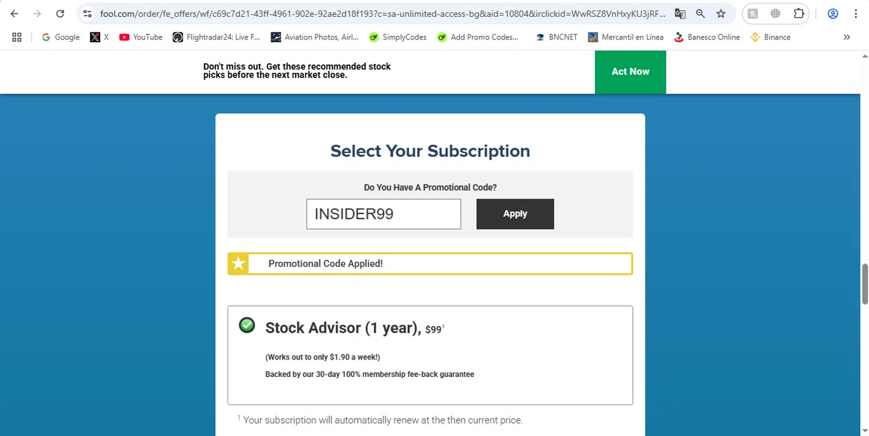Image resolution: width=869 pixels, height=436 pixels.
Task: Open the Add Promo Codes bookmark
Action: point(478,37)
